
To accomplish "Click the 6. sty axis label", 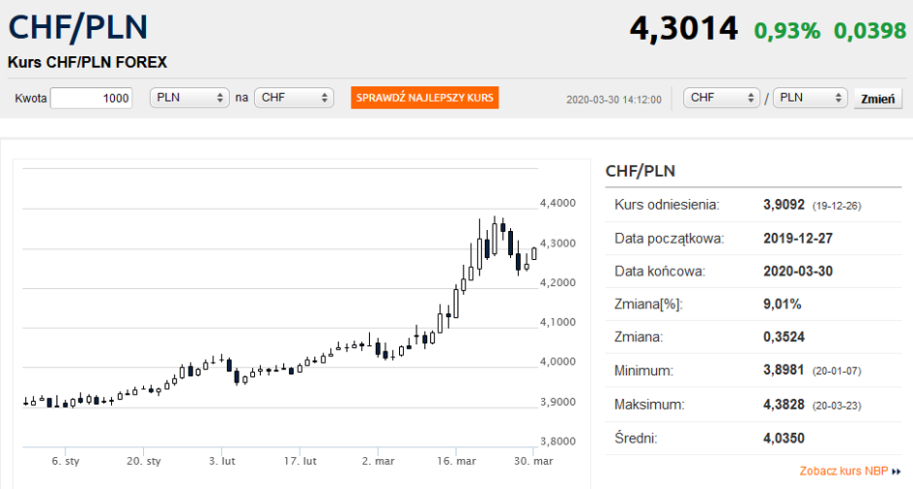I will tap(66, 461).
